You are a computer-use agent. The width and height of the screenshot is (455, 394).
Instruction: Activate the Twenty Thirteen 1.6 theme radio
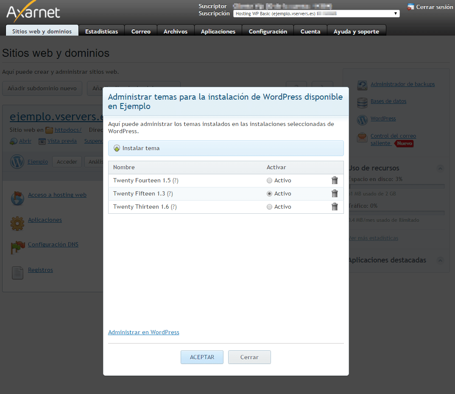point(269,207)
